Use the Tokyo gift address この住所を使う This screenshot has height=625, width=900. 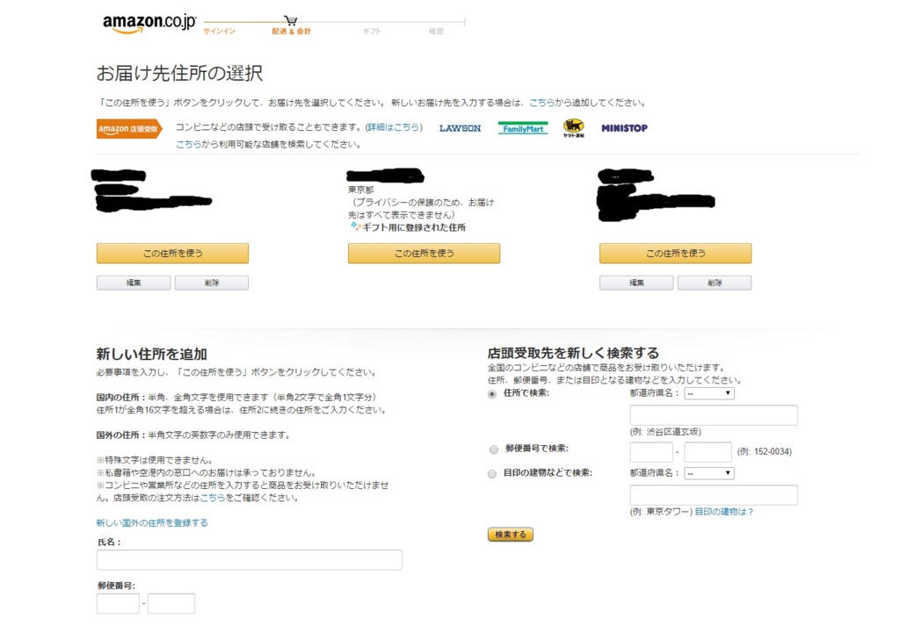(424, 254)
